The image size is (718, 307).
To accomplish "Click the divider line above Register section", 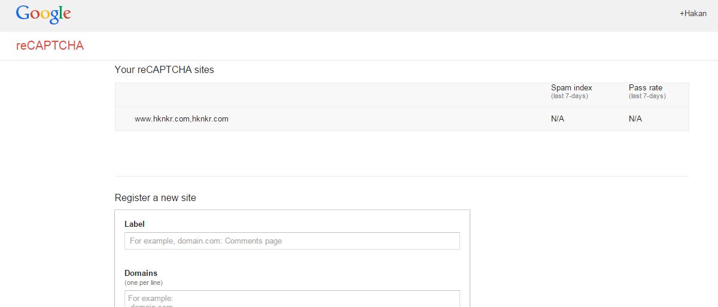I will (401, 176).
